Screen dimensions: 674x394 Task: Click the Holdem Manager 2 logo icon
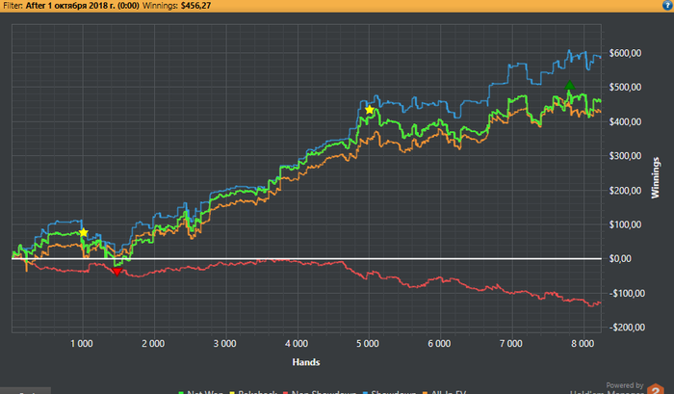pyautogui.click(x=656, y=389)
